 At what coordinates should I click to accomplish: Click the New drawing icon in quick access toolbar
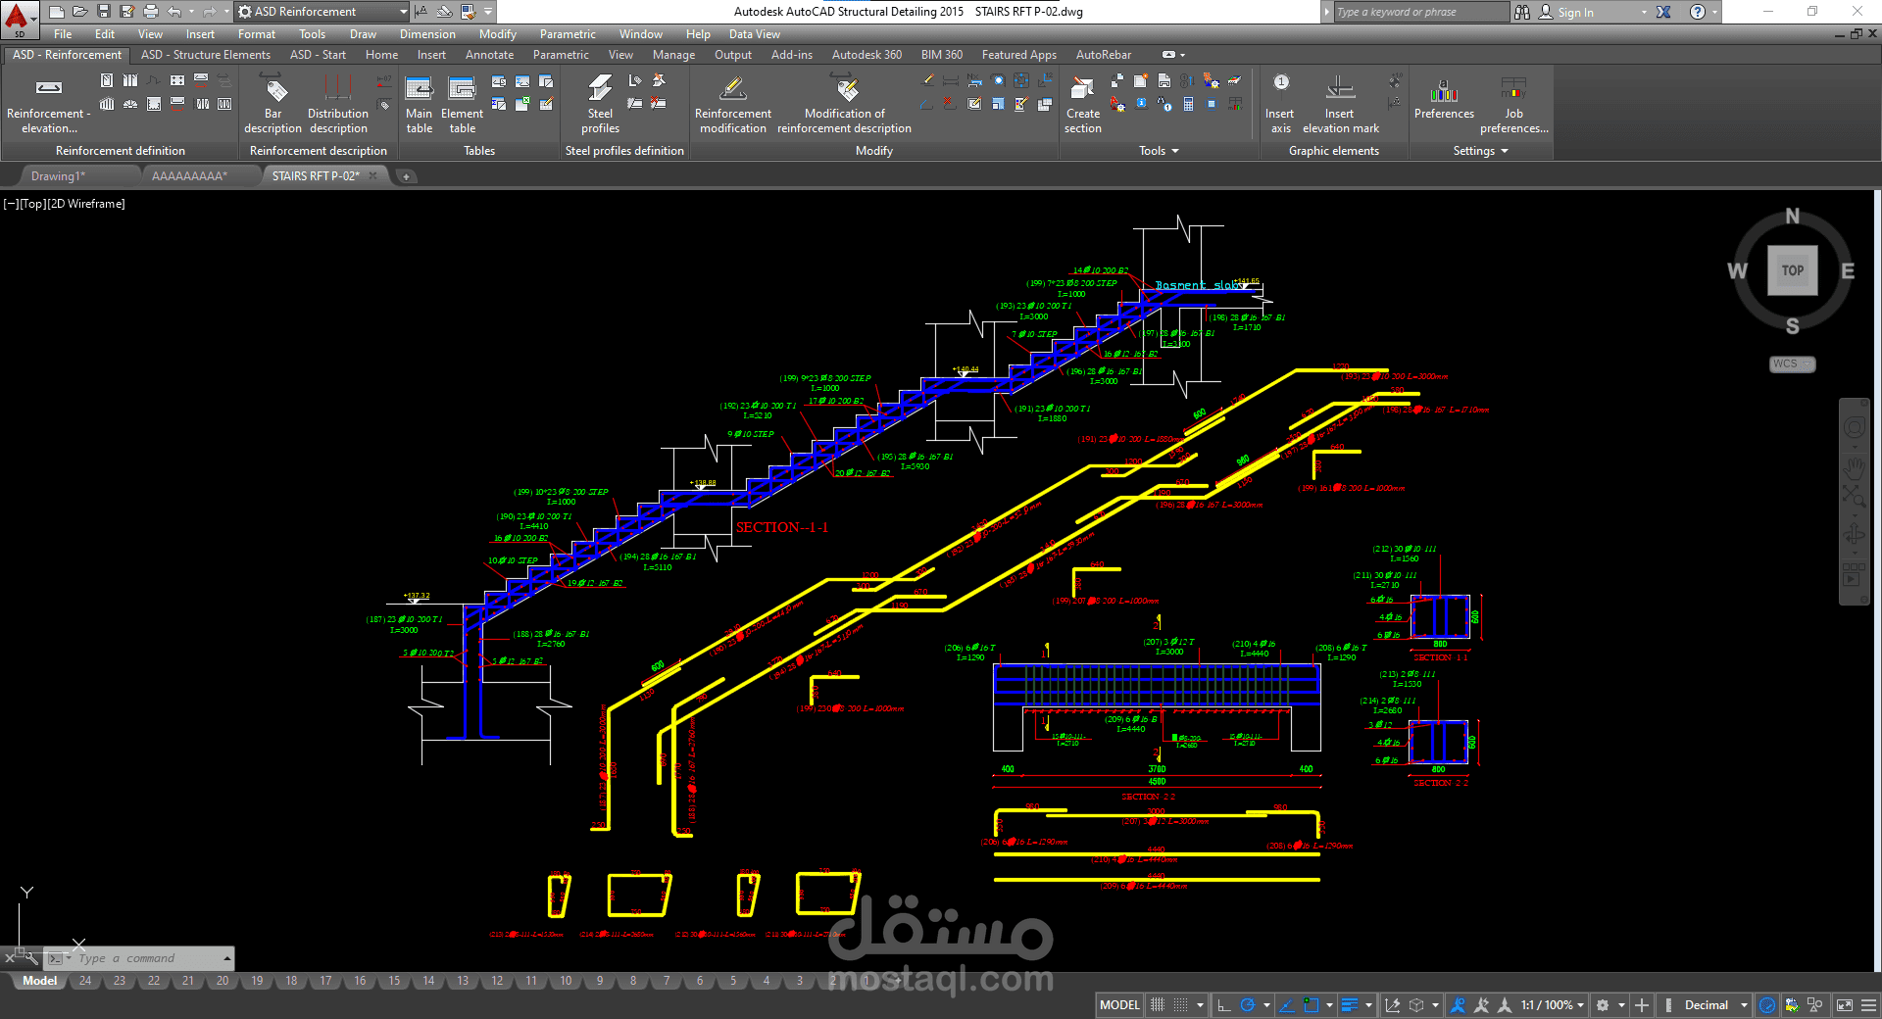[x=57, y=12]
